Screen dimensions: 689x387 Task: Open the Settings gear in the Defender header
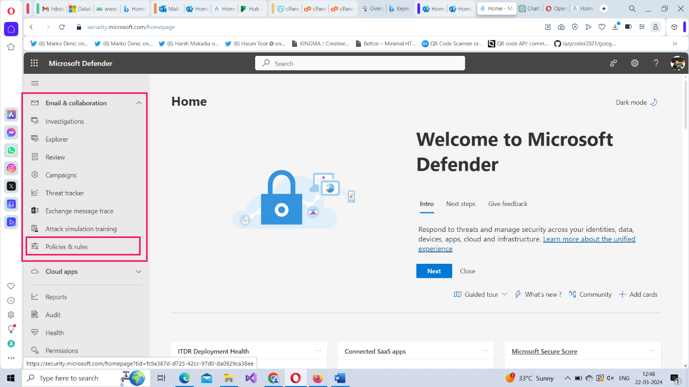[x=635, y=63]
